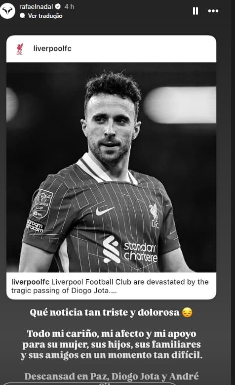Click the blue verified badge
The width and height of the screenshot is (235, 385).
click(x=58, y=6)
